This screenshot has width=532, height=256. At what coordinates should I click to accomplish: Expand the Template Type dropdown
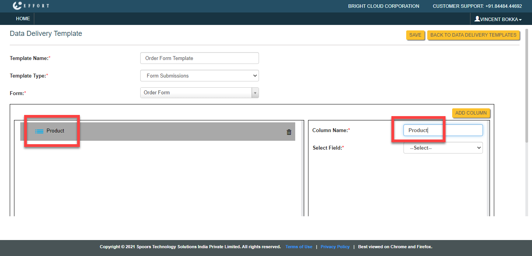tap(199, 76)
